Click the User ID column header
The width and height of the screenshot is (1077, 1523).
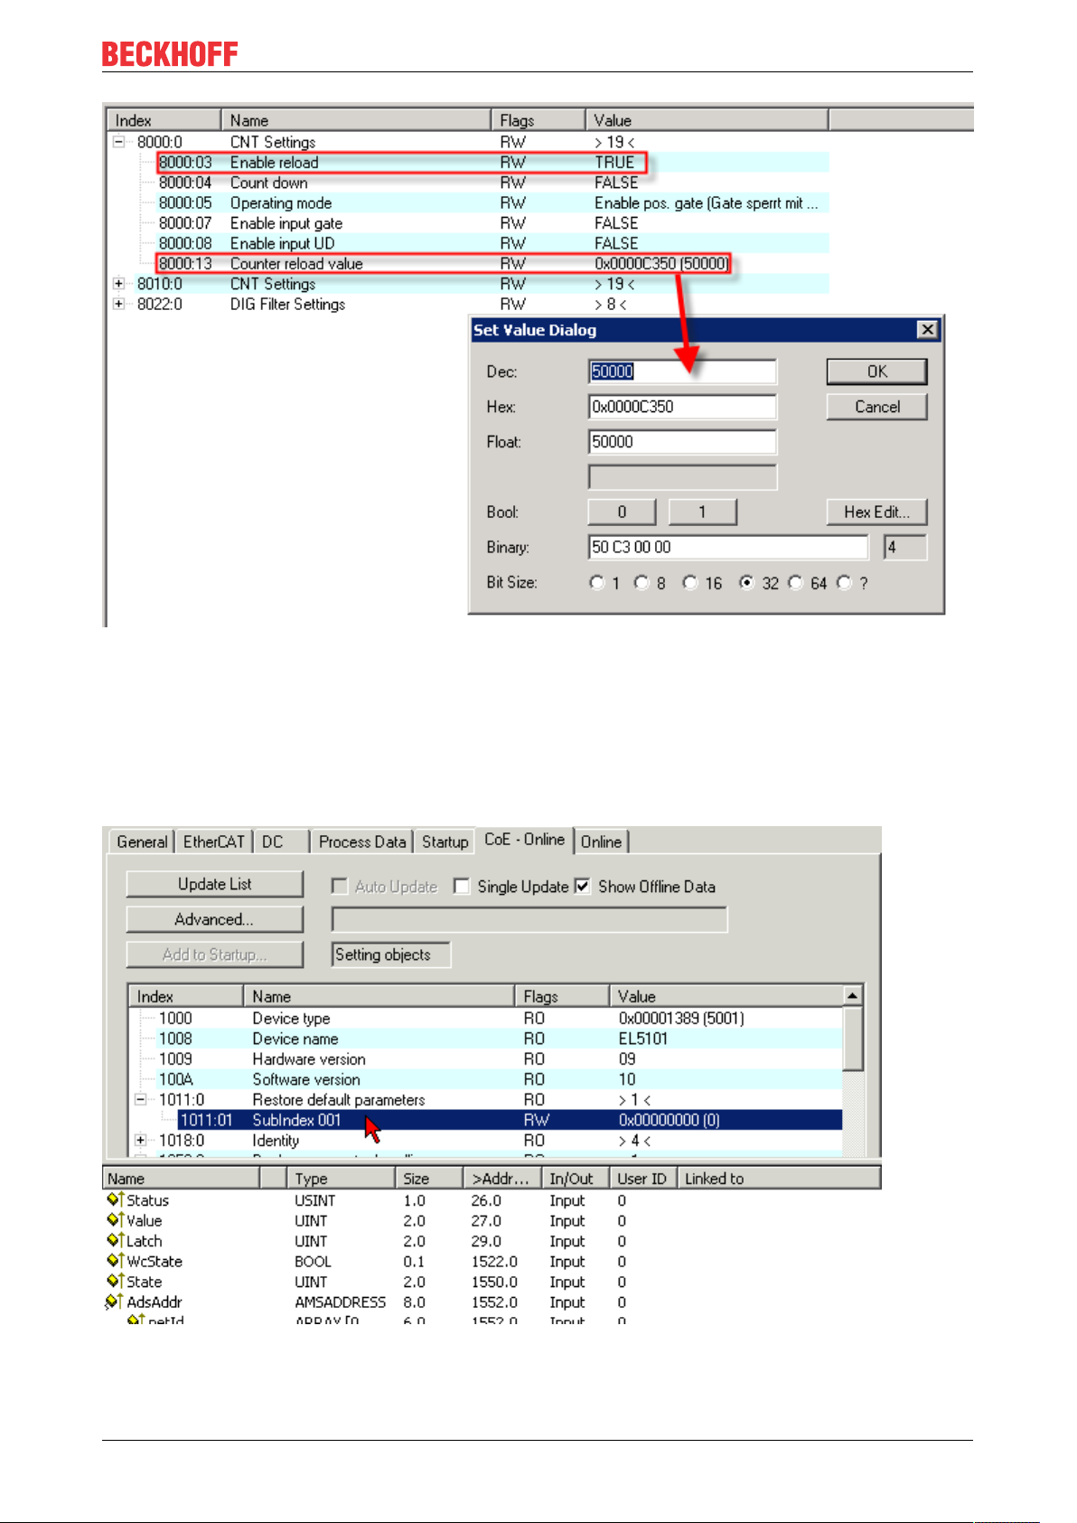coord(642,1178)
